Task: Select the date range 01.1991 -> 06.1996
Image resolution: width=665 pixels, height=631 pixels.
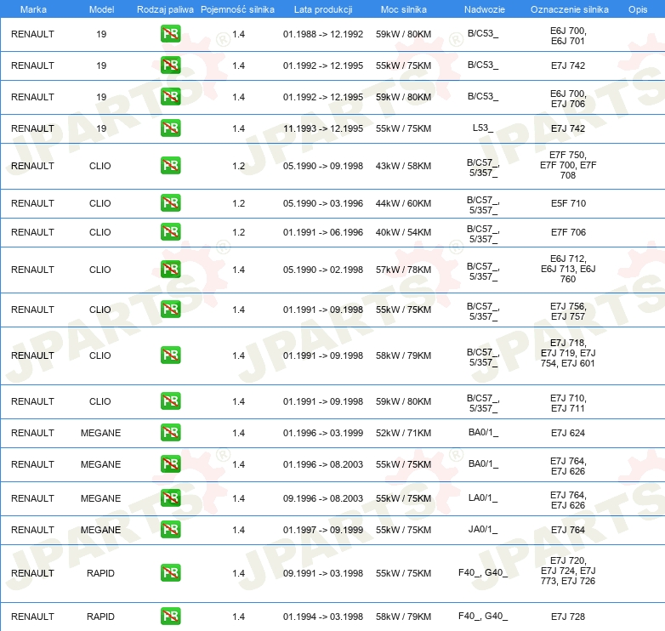Action: (x=323, y=232)
